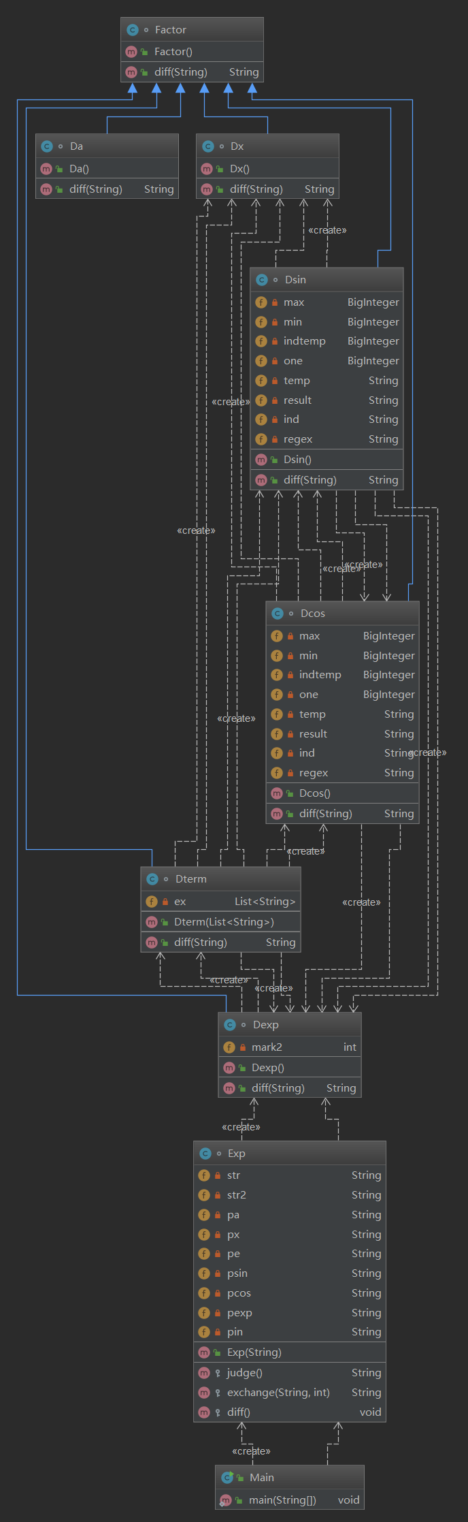Click the class icon beside Dx

click(208, 146)
